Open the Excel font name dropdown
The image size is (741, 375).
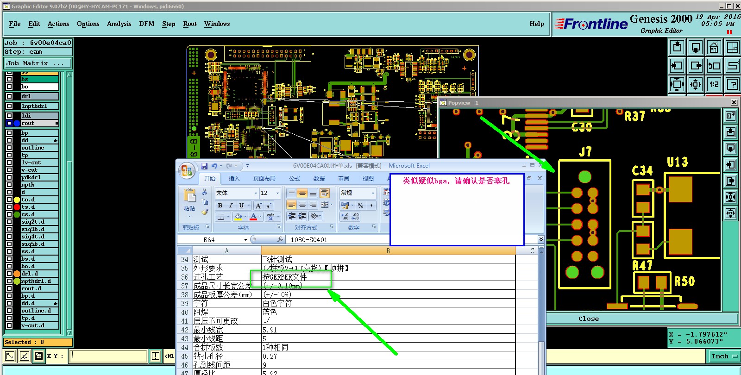[256, 193]
